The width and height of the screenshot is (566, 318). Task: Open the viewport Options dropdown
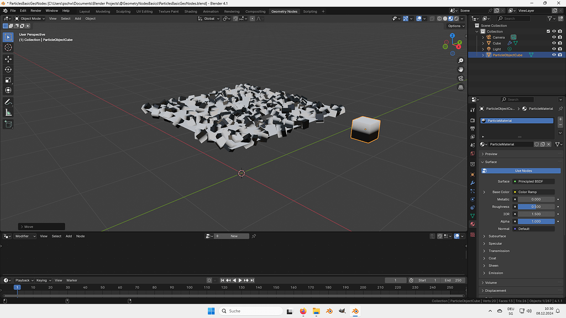click(456, 26)
